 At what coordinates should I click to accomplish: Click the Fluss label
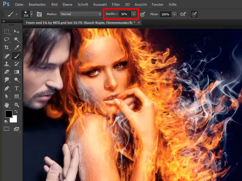154,14
